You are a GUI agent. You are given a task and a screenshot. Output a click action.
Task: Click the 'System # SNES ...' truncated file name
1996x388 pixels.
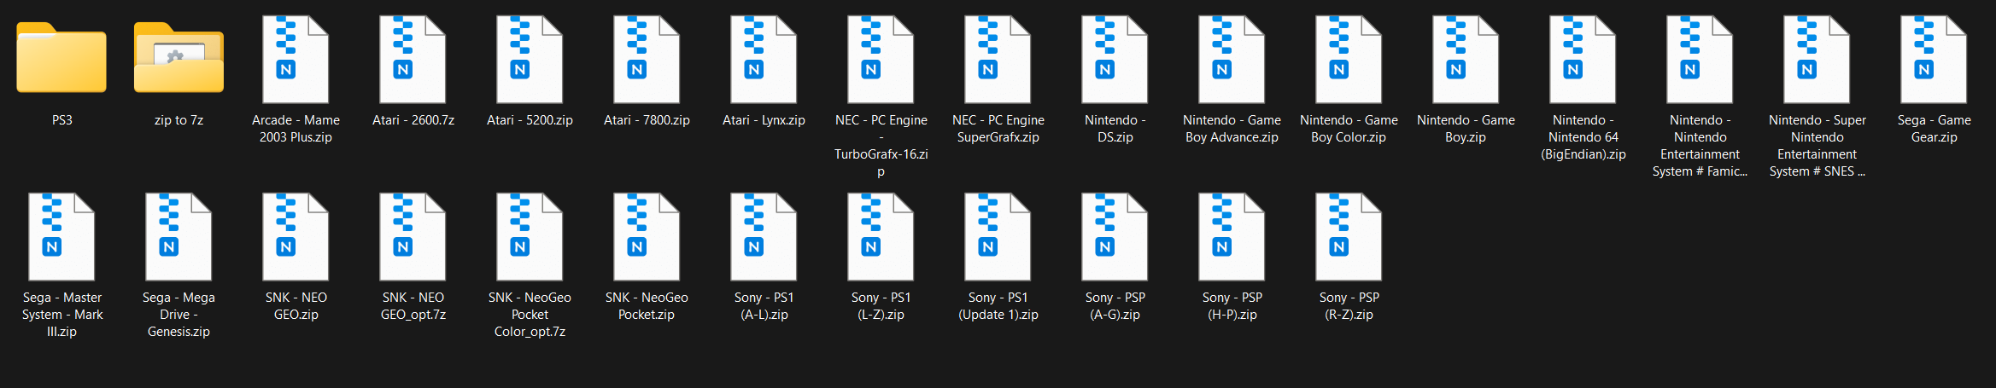pos(1817,171)
